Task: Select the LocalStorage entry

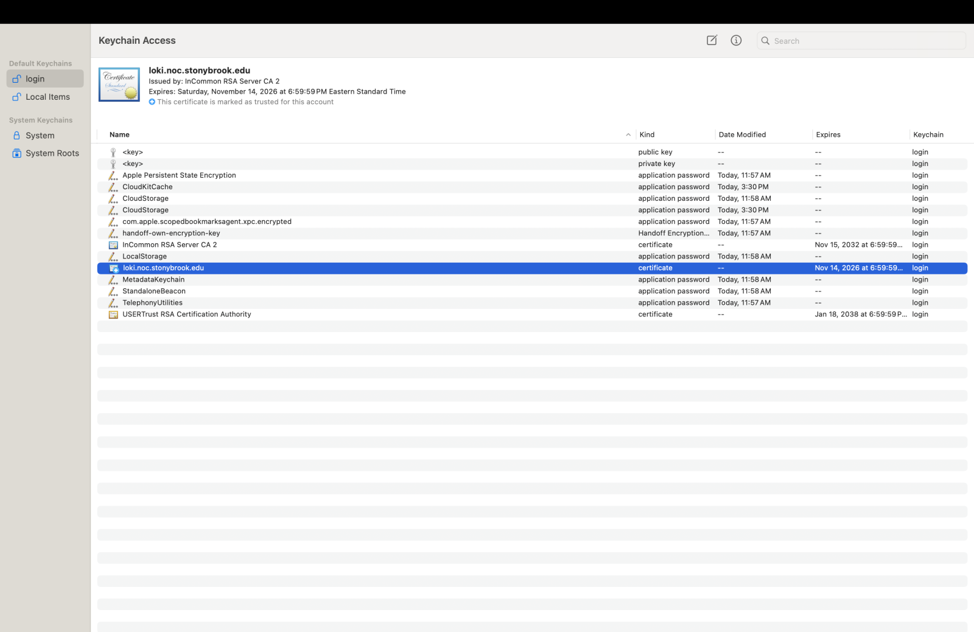Action: pyautogui.click(x=532, y=256)
